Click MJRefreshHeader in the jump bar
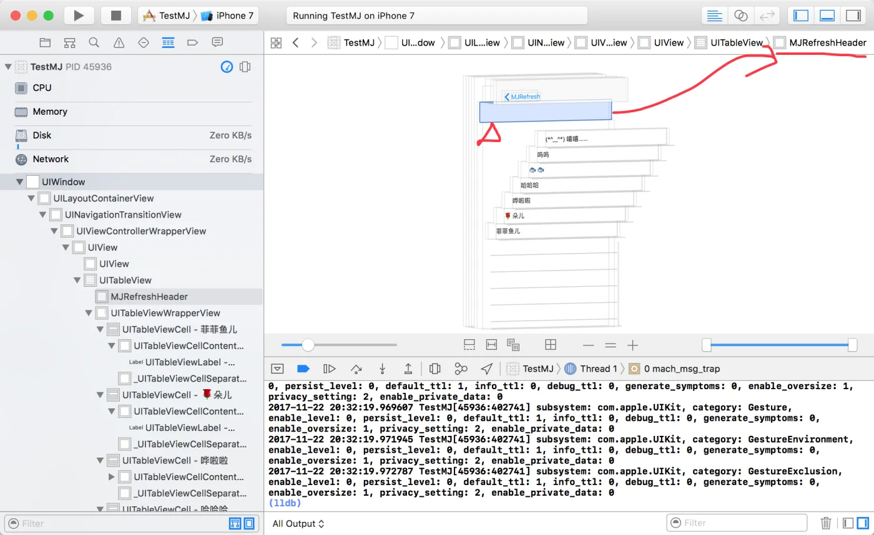874x535 pixels. point(820,42)
